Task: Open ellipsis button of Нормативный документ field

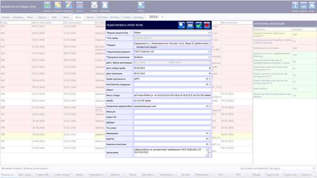Action: coord(209,52)
